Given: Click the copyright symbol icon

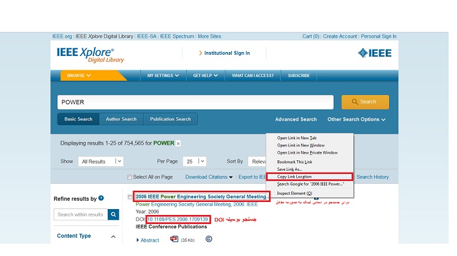Looking at the screenshot, I should click(x=209, y=239).
